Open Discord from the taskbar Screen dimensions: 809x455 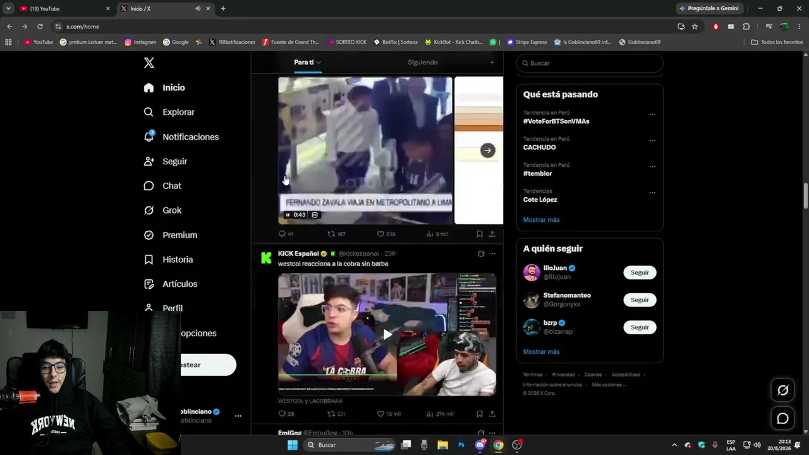click(480, 445)
